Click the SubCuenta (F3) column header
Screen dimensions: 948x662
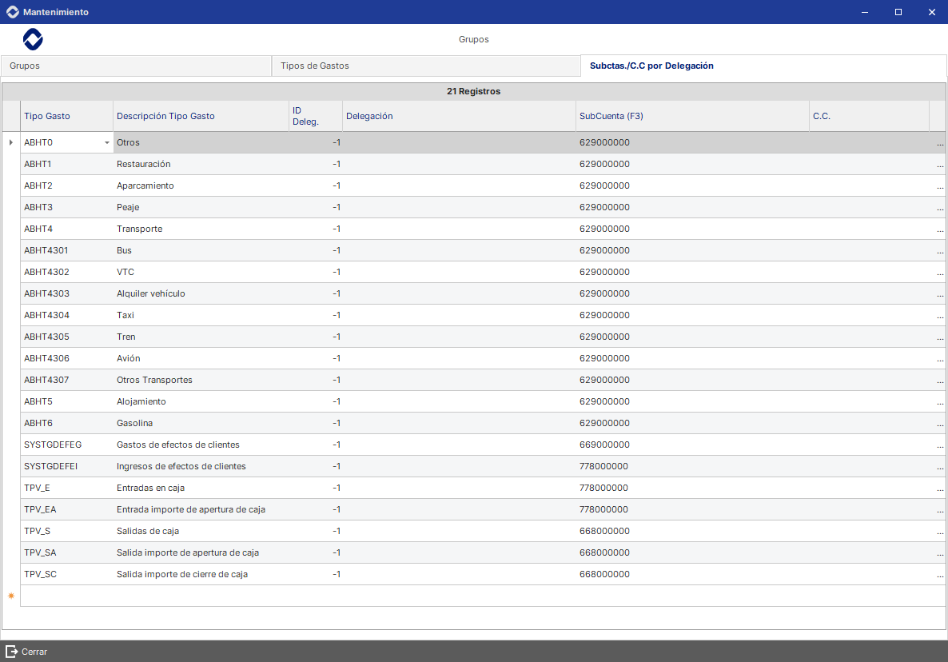tap(692, 116)
